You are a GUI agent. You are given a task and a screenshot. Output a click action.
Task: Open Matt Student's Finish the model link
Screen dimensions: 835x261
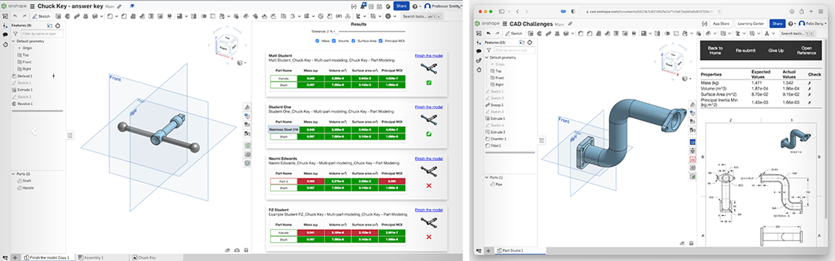pos(428,55)
